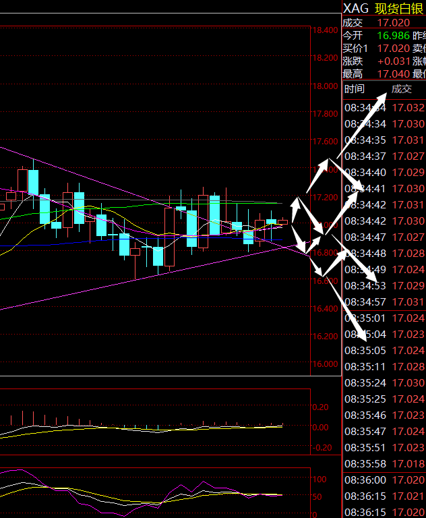Select the 08:35:58 tick row priced 17.018
The width and height of the screenshot is (426, 518).
coord(384,464)
